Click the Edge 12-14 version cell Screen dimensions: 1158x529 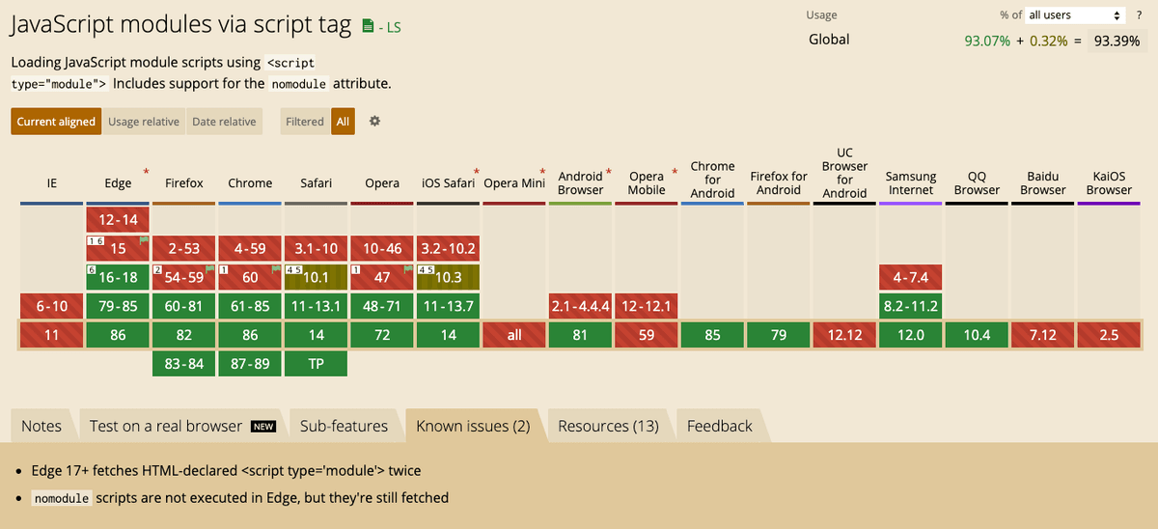(118, 219)
